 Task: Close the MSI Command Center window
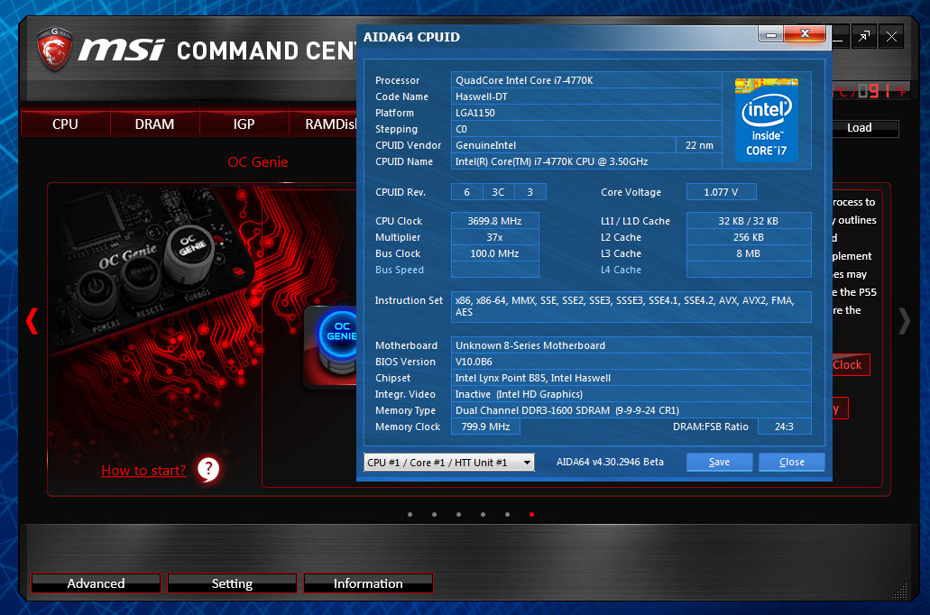(x=891, y=37)
